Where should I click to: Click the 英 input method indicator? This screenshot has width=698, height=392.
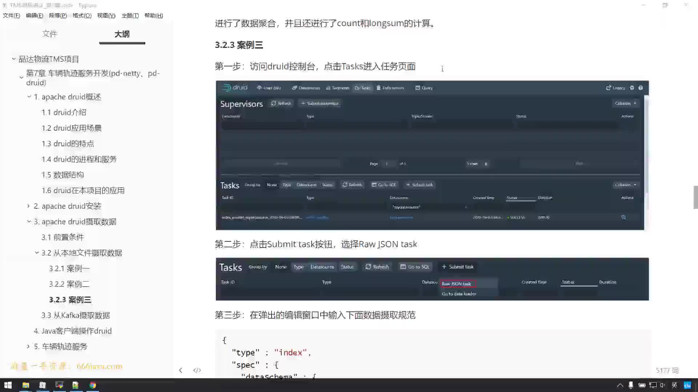point(674,385)
